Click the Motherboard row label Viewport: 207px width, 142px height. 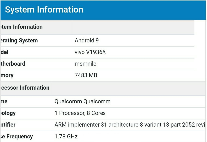[13, 64]
